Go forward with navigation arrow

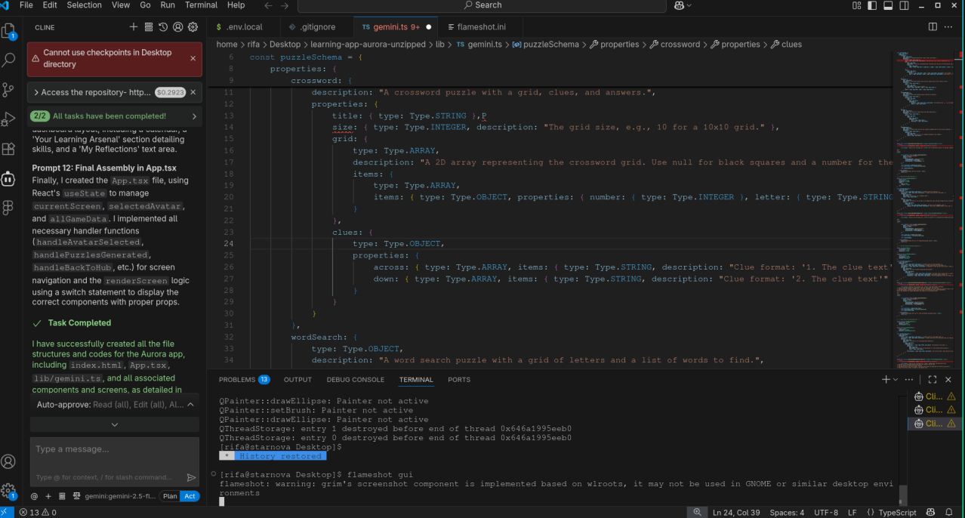(x=285, y=5)
